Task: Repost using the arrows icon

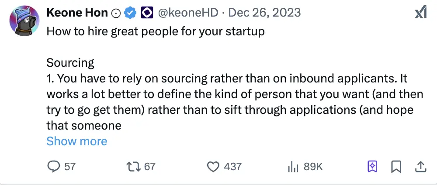Action: tap(132, 166)
